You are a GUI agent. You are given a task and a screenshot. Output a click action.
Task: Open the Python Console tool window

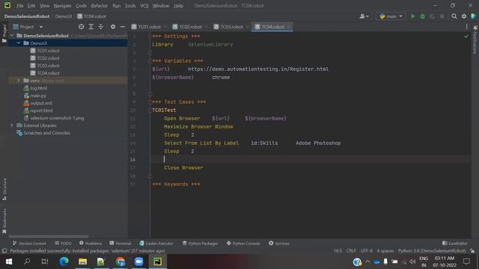(243, 244)
